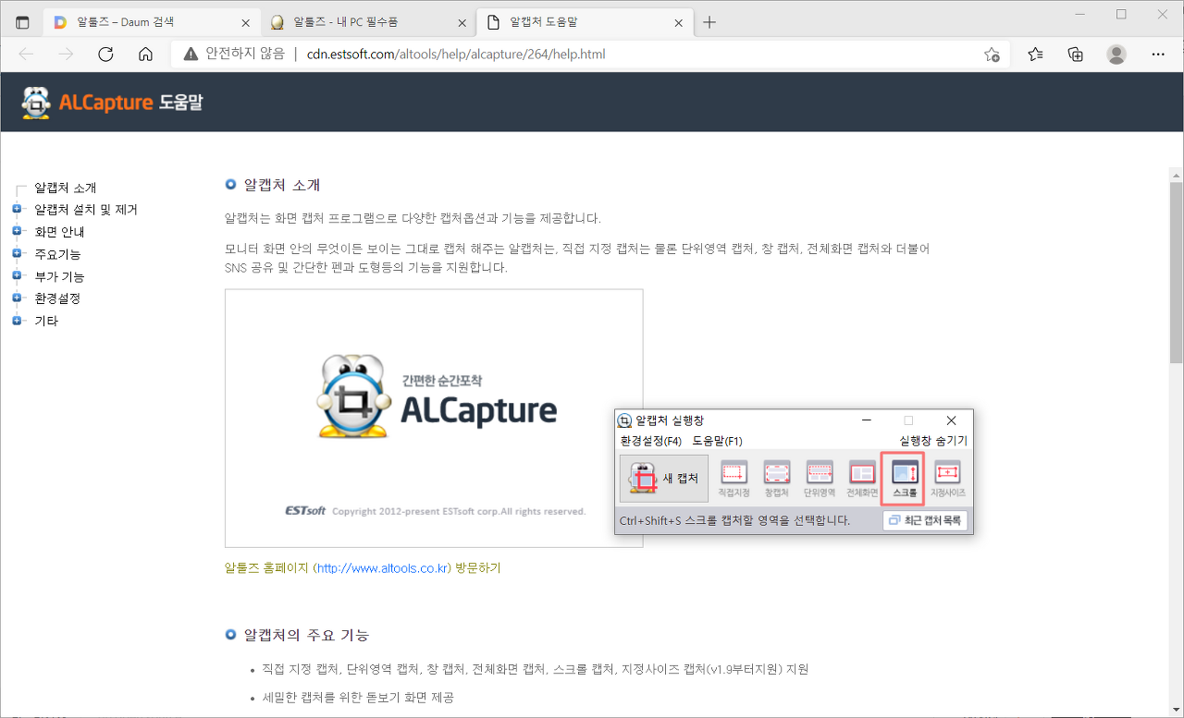Viewport: 1184px width, 718px height.
Task: Open the browser profile icon
Action: [1116, 55]
